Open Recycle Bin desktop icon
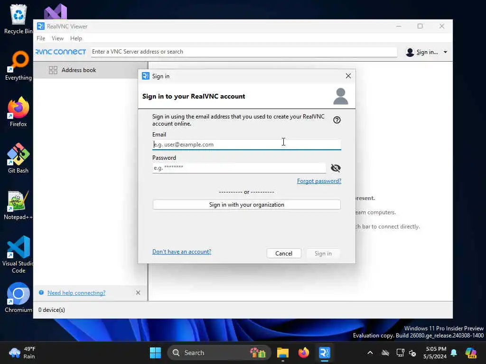 click(x=19, y=19)
